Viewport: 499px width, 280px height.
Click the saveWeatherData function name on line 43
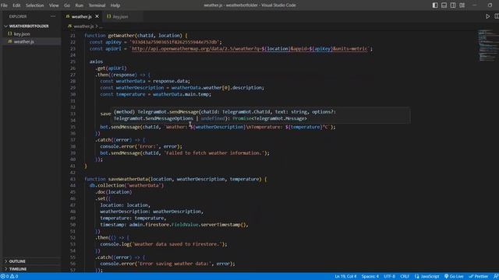[128, 179]
